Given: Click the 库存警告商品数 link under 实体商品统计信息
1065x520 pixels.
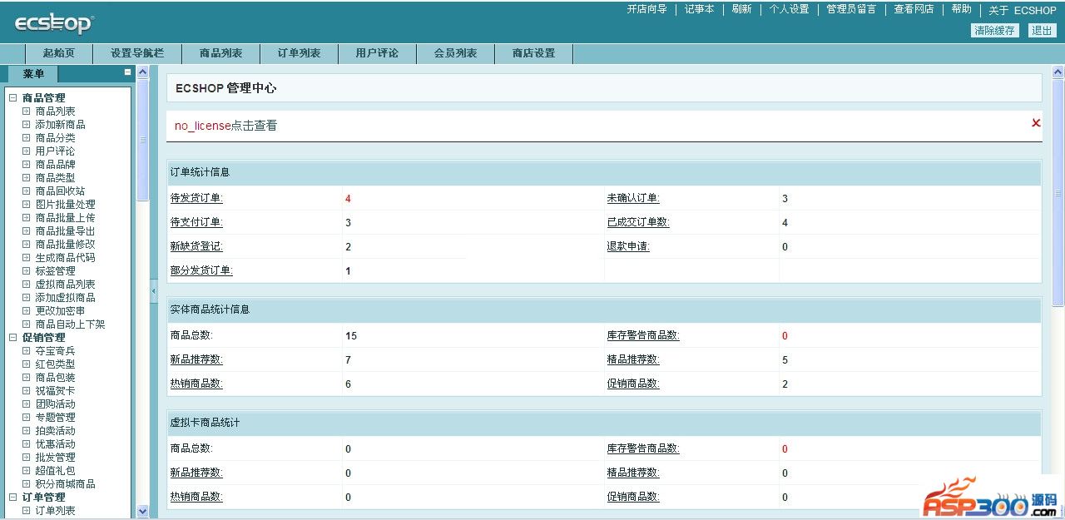Looking at the screenshot, I should click(x=643, y=335).
